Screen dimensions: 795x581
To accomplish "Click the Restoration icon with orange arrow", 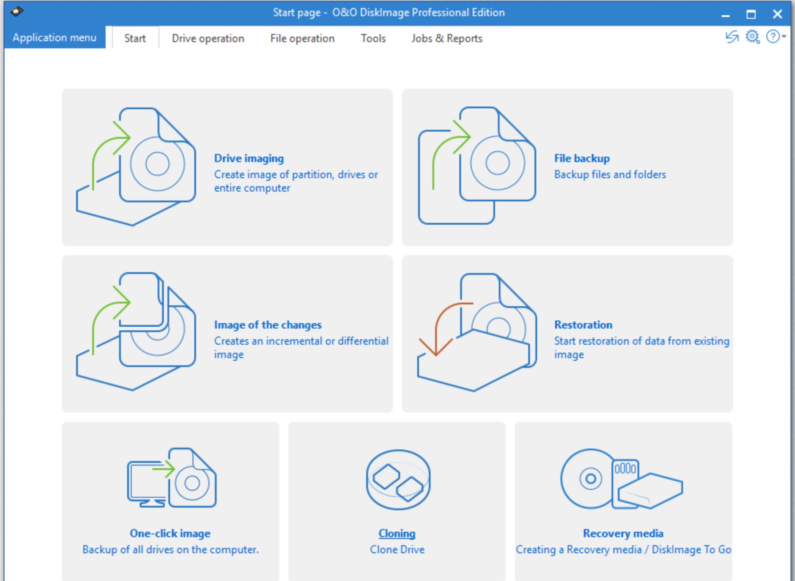I will tap(477, 332).
